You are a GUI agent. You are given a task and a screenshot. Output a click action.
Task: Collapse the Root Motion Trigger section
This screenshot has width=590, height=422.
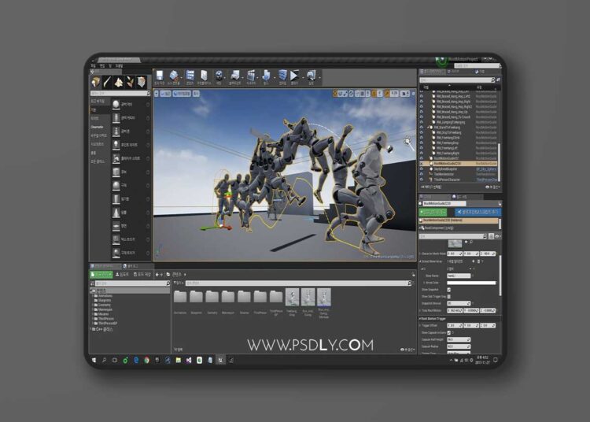coord(420,317)
